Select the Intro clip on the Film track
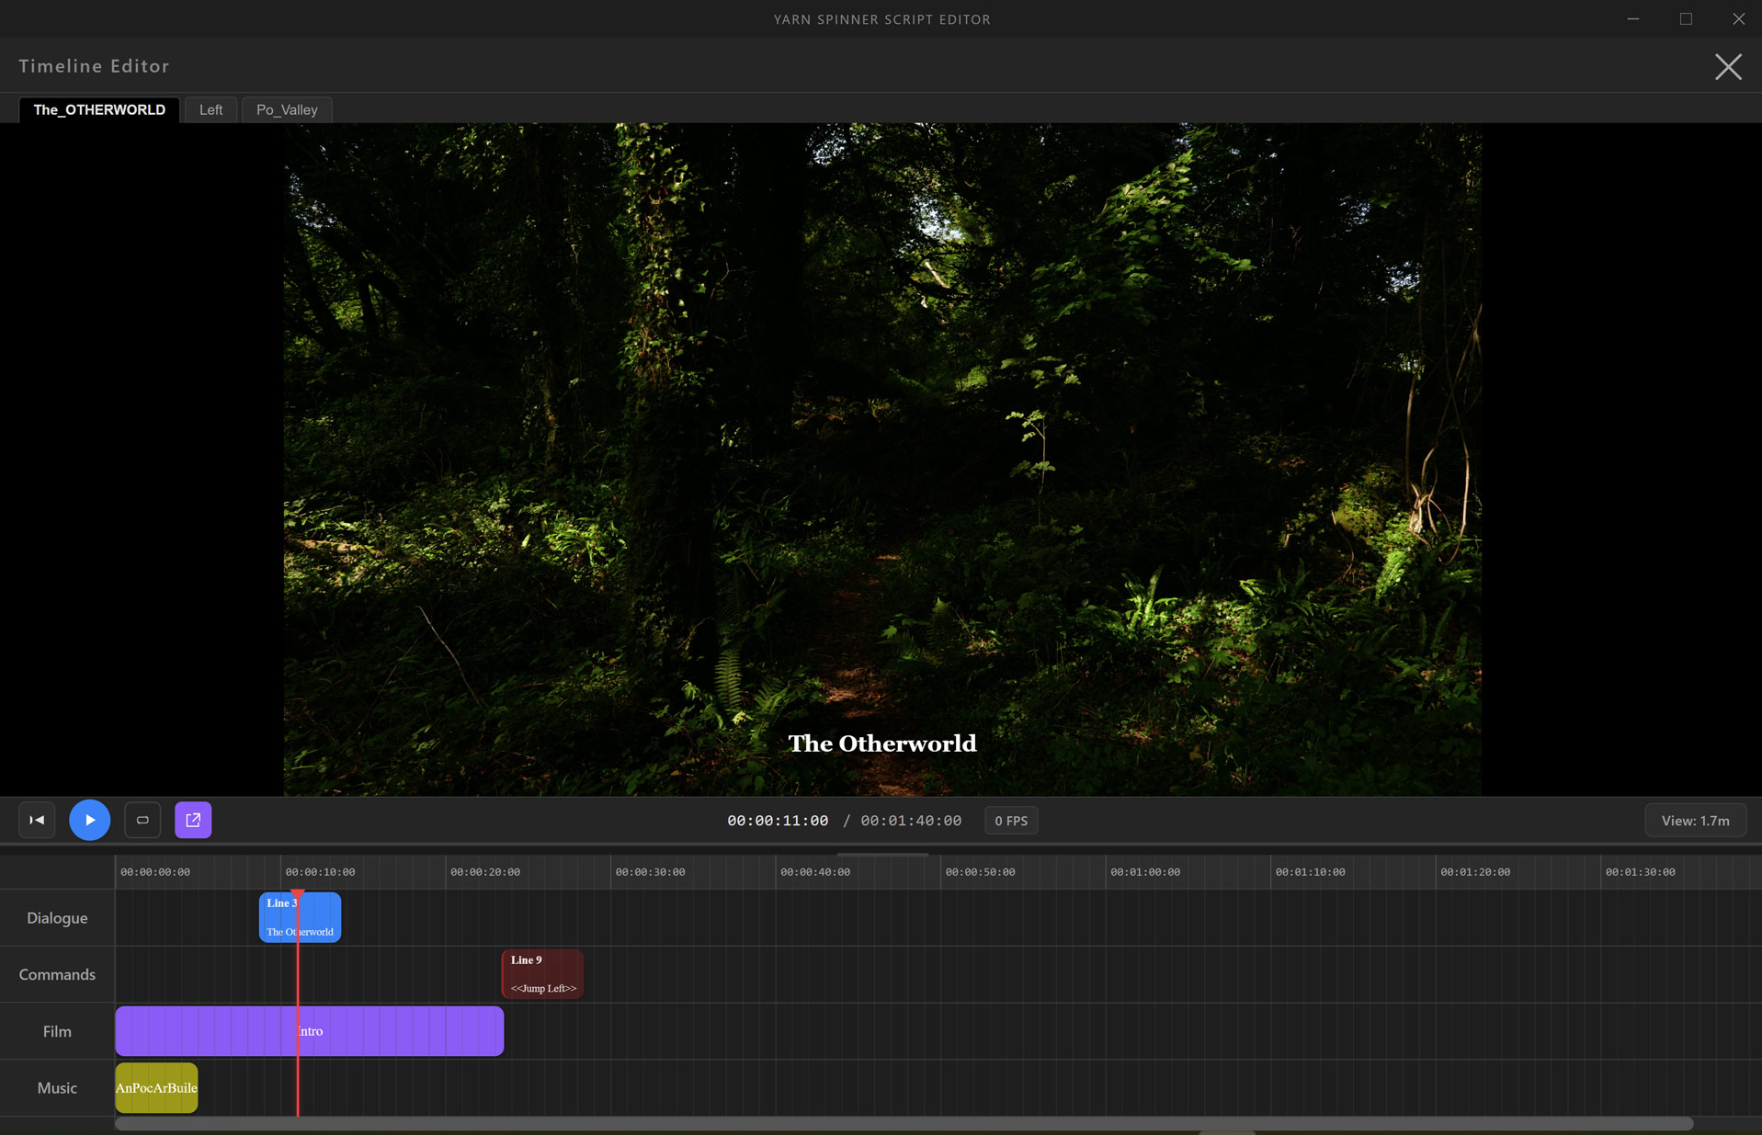1762x1135 pixels. coord(368,1030)
